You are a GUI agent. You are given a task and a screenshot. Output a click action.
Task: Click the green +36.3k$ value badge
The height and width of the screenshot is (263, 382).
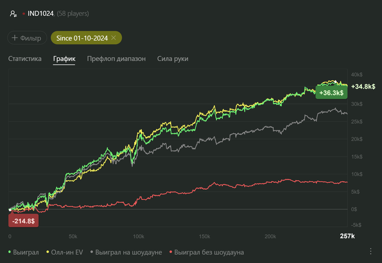[x=331, y=93]
